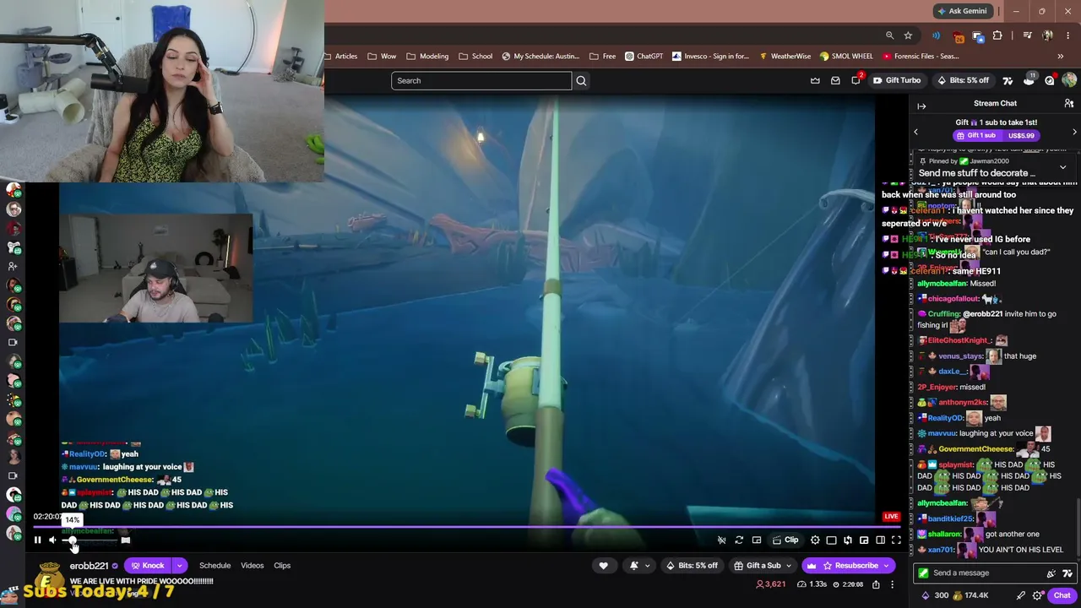Pause the stream with the pause button

pos(37,540)
